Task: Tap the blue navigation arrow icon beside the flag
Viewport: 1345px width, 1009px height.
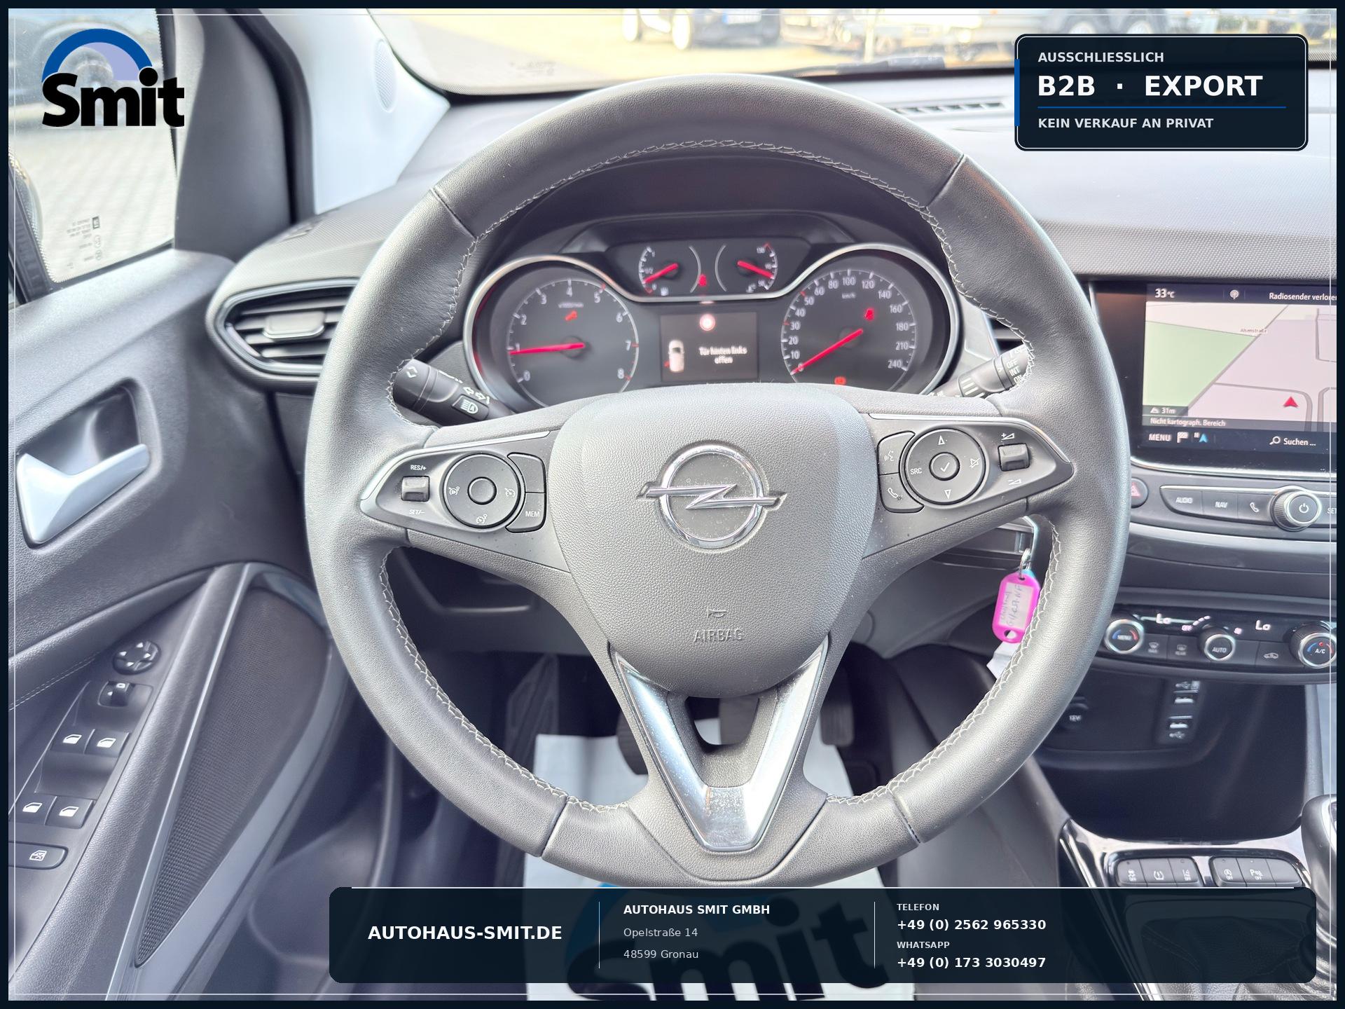Action: tap(1203, 439)
